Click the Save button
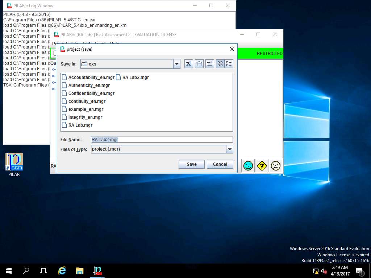 tap(192, 164)
